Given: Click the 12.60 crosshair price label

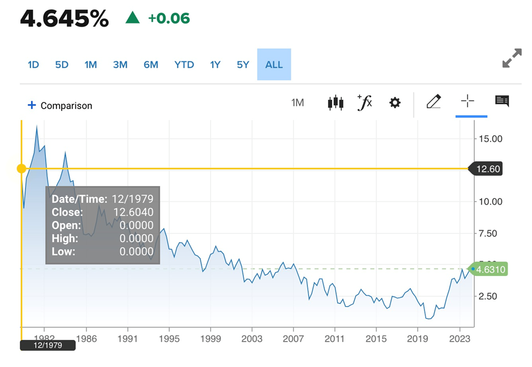Looking at the screenshot, I should 486,169.
